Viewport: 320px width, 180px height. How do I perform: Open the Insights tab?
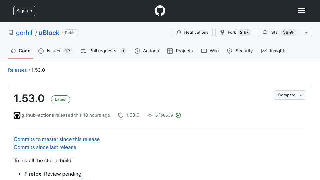point(274,51)
